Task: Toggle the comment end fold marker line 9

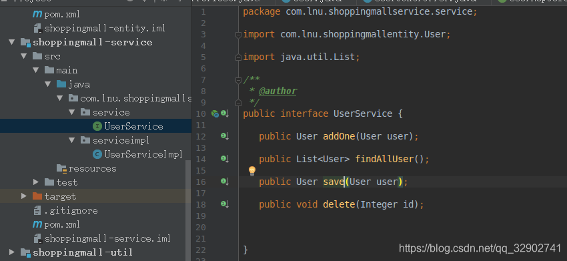Action: pos(238,102)
